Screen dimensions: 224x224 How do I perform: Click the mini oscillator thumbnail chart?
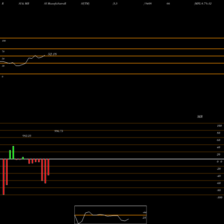tap(111, 215)
